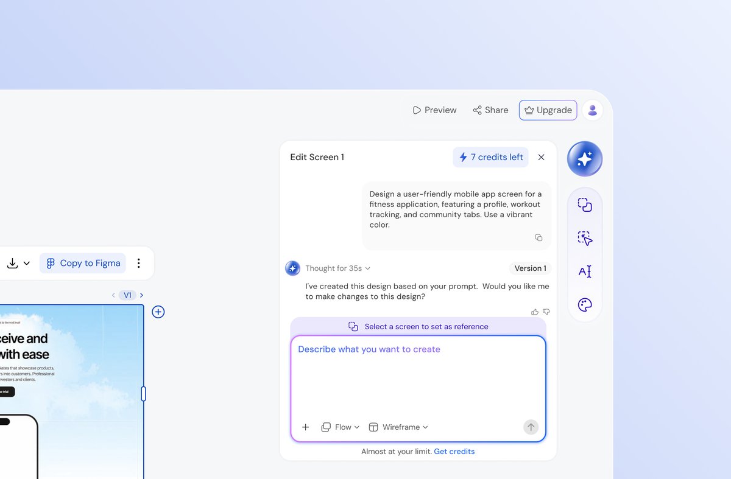Screen dimensions: 731x479
Task: Select the design screen preview thumbnail
Action: coord(71,391)
